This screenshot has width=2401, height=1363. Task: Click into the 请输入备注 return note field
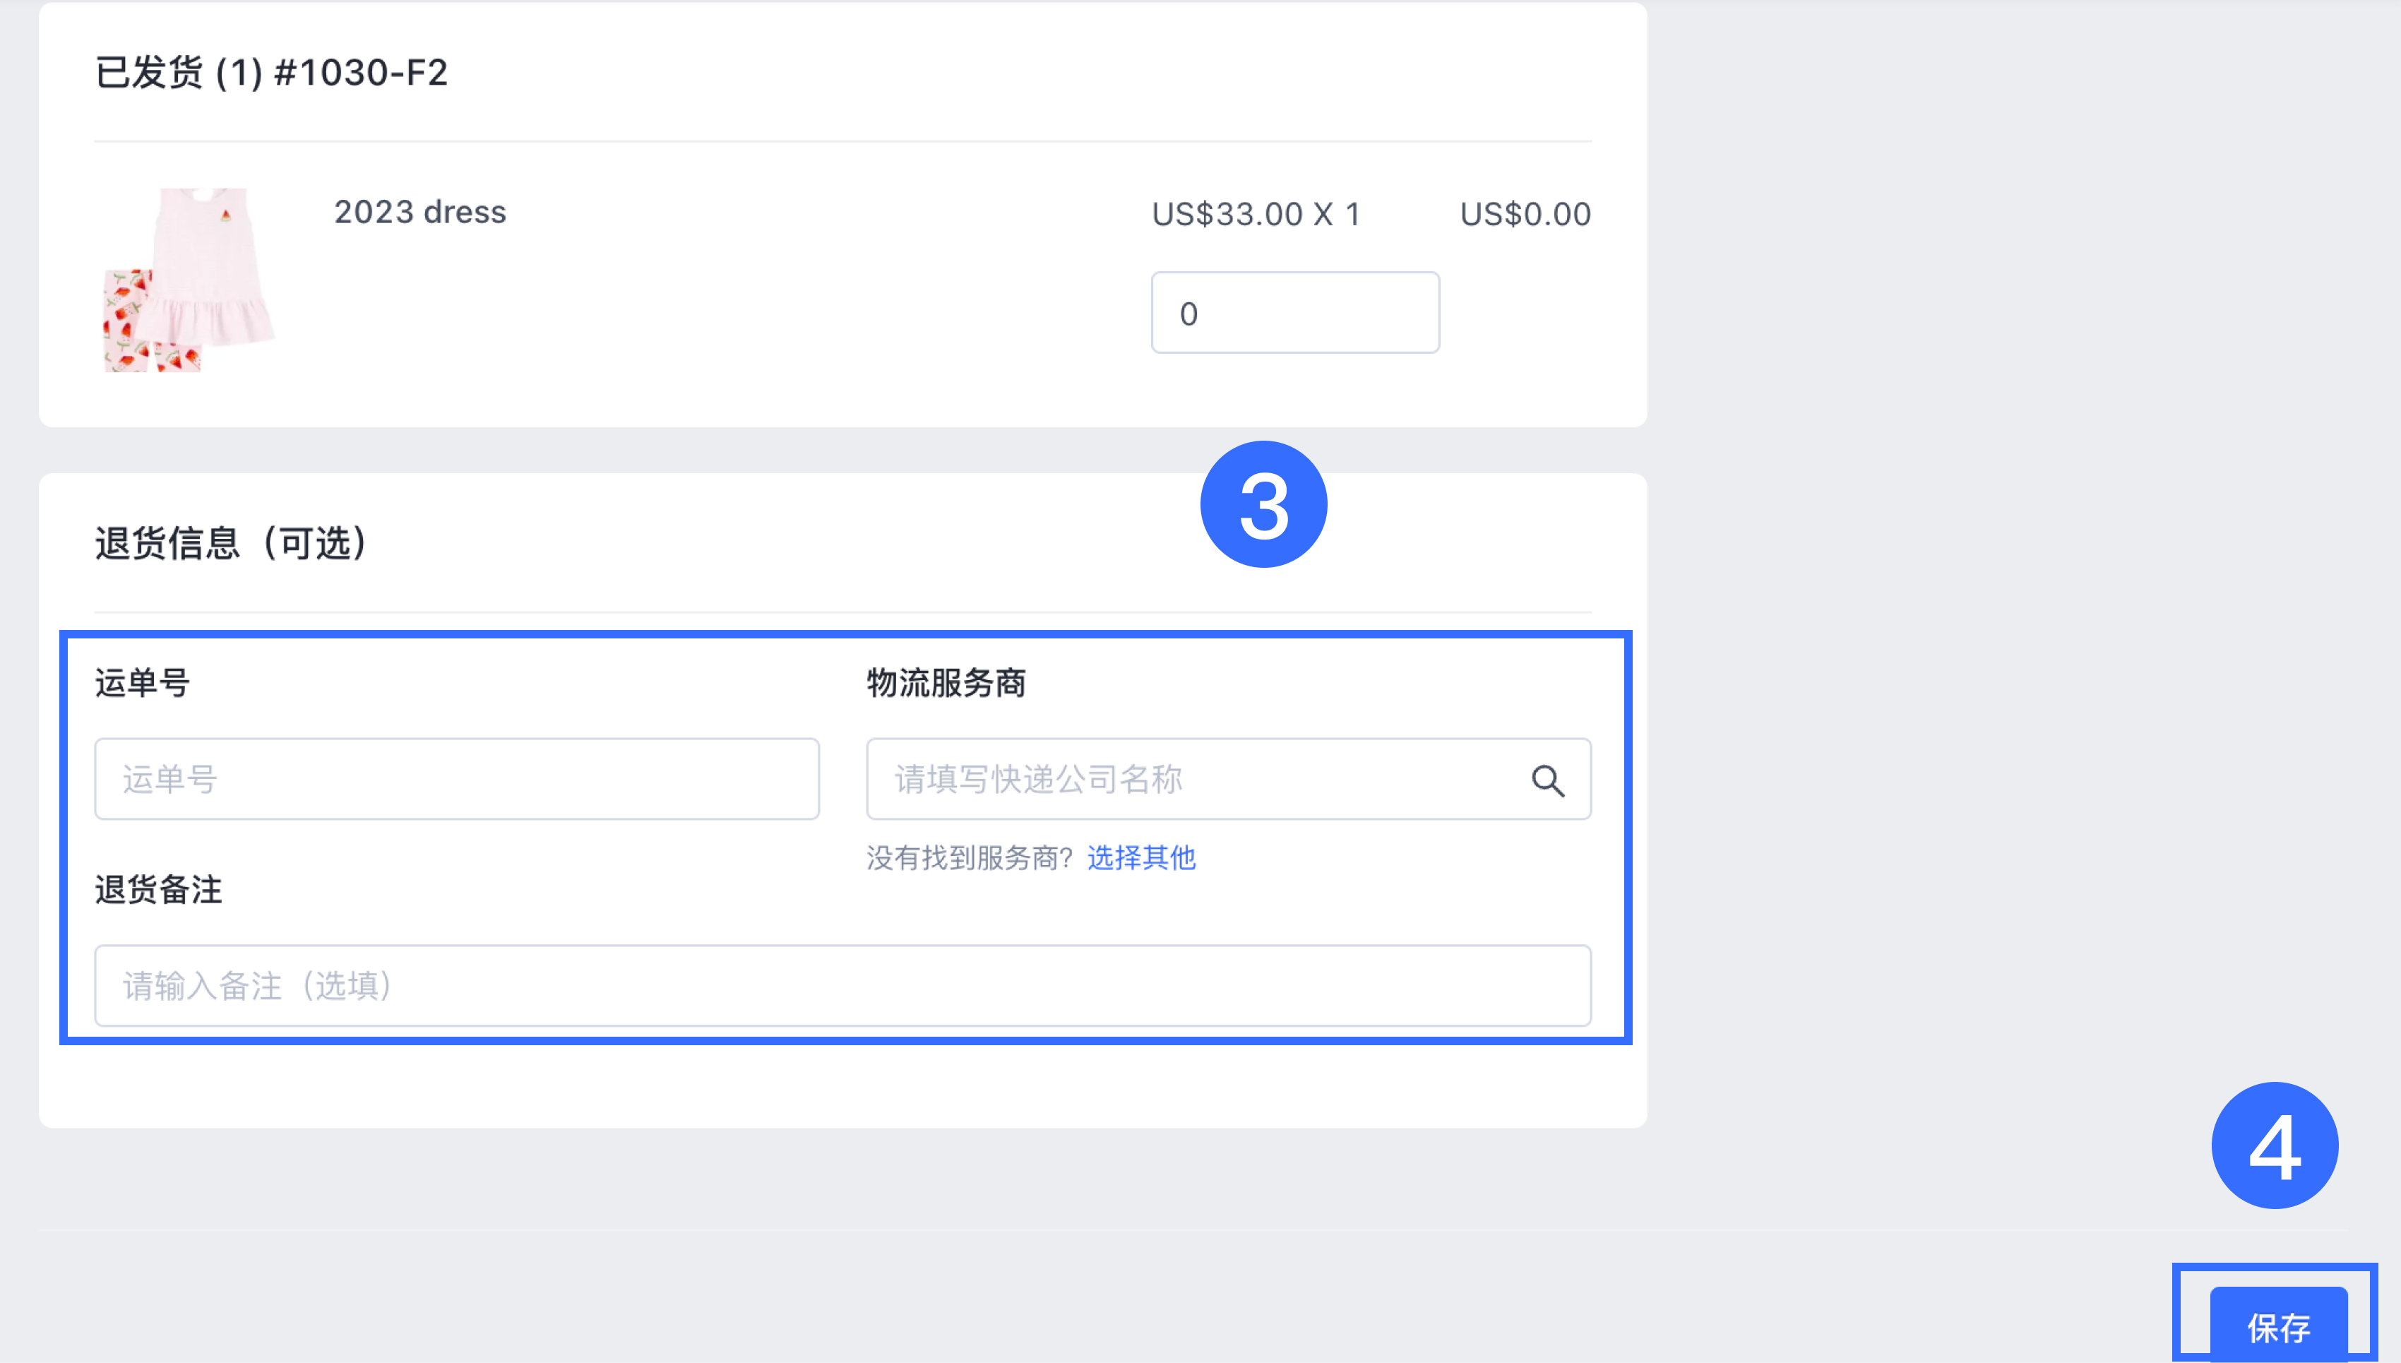pyautogui.click(x=842, y=986)
